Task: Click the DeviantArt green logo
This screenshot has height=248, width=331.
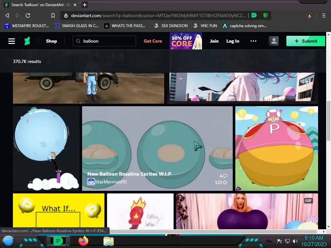Action: tap(27, 41)
